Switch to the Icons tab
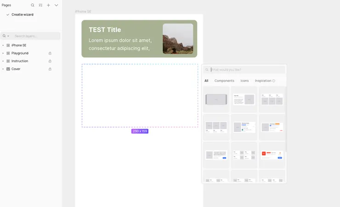The width and height of the screenshot is (340, 207). 244,81
